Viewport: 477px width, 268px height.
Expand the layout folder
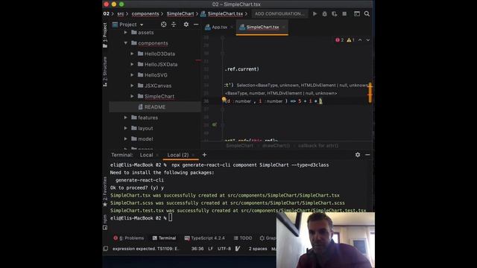(x=126, y=128)
